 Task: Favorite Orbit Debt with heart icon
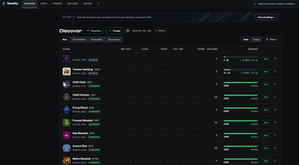[275, 84]
